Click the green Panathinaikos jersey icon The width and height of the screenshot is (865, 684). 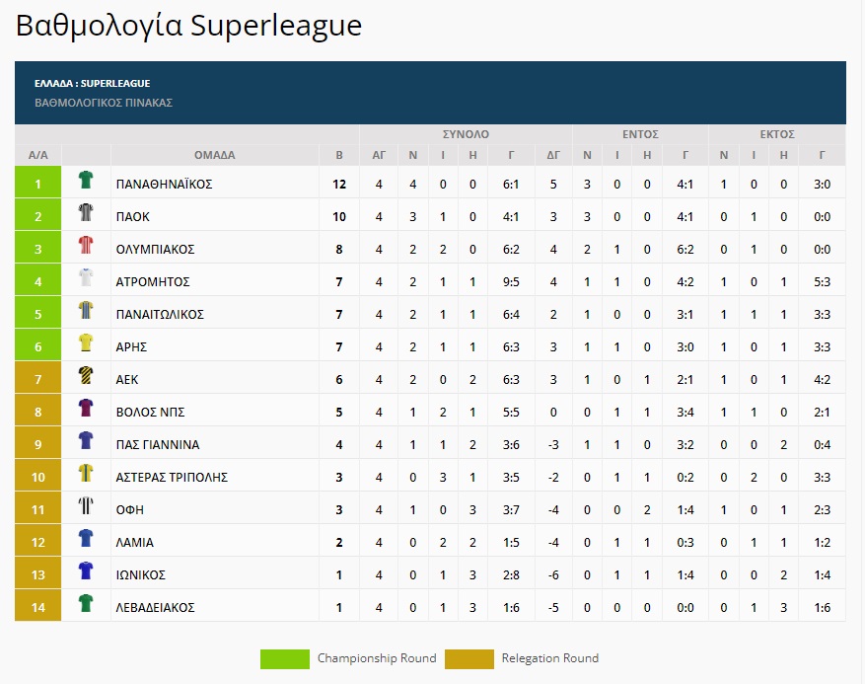click(86, 180)
